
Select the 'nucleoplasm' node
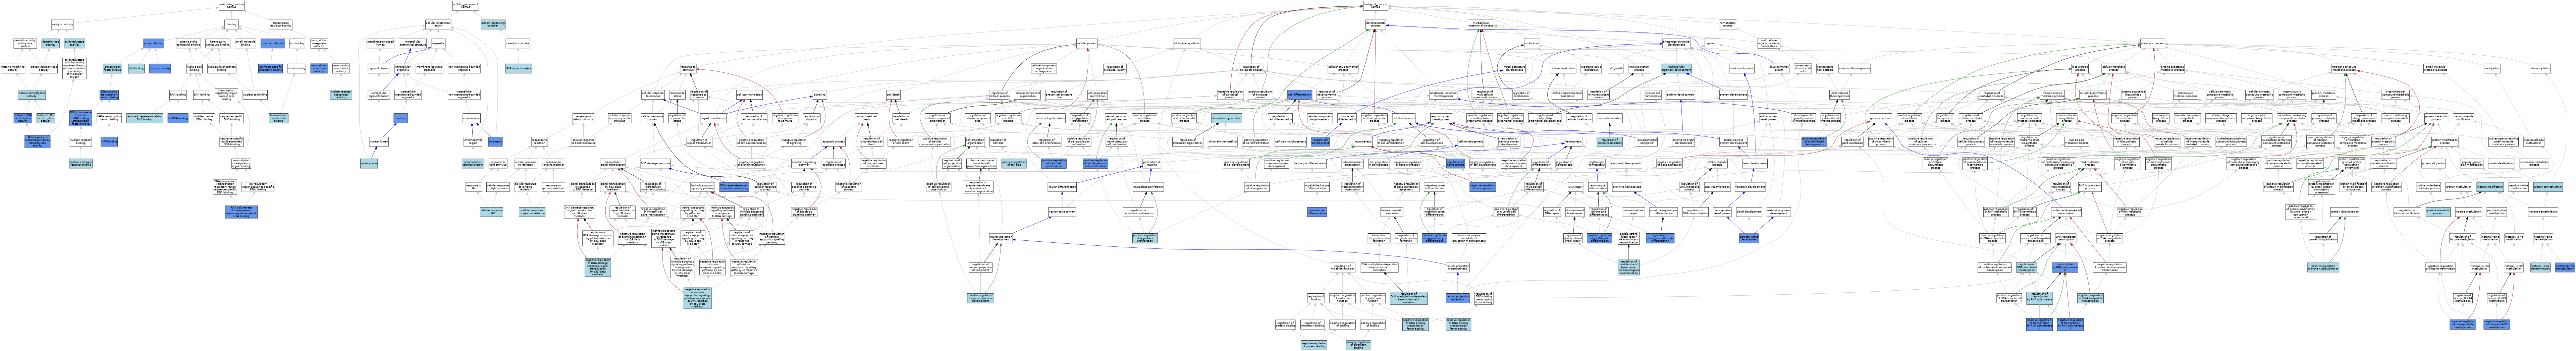coord(369,164)
